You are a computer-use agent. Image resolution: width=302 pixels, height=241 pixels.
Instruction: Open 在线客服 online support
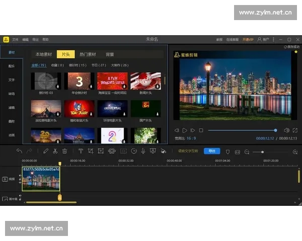pyautogui.click(x=233, y=40)
